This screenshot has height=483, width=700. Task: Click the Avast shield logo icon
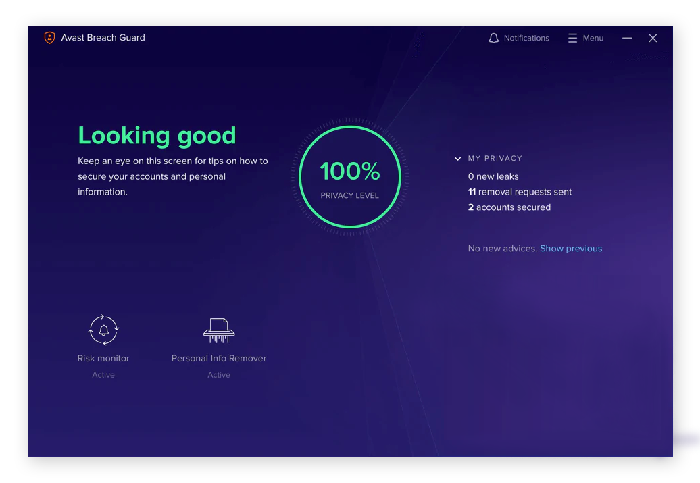pyautogui.click(x=49, y=38)
